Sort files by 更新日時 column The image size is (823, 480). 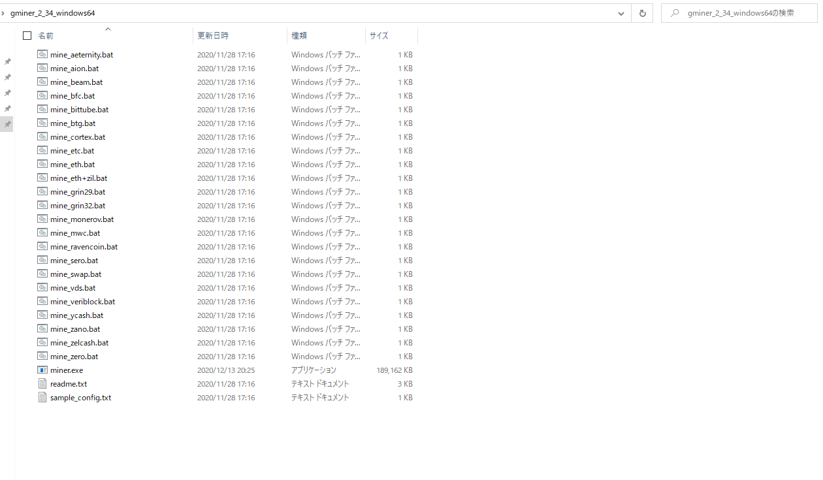213,36
